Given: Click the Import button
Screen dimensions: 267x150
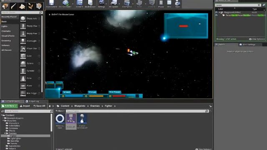Looking at the screenshot, I should [25, 106].
